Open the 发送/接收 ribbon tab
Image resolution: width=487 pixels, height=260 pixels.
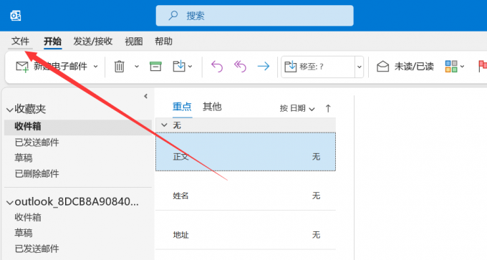tap(93, 42)
